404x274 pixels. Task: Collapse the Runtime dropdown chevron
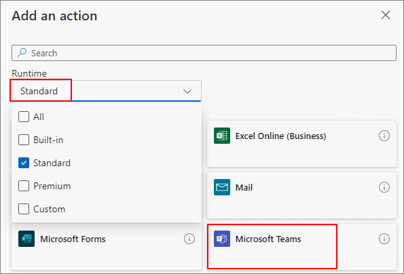click(x=187, y=91)
